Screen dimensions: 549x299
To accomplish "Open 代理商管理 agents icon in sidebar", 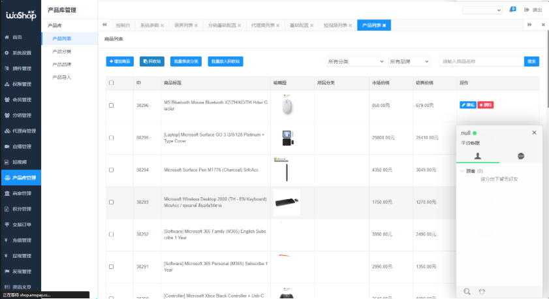I will [7, 131].
